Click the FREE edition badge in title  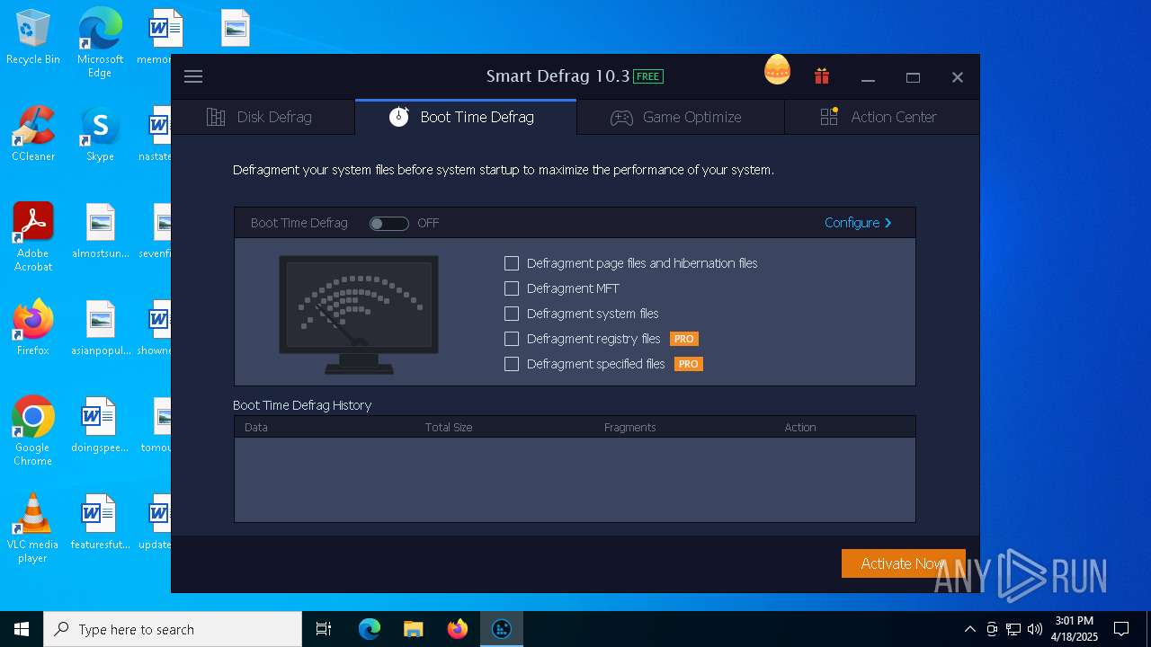coord(648,76)
